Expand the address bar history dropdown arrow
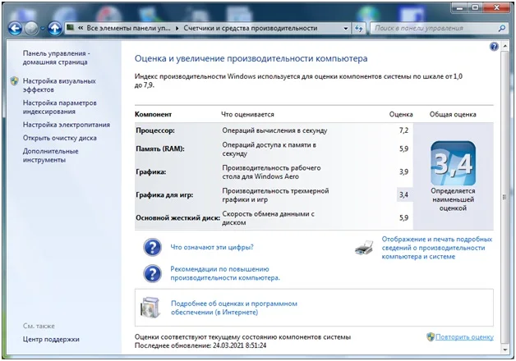516x361 pixels. (346, 28)
